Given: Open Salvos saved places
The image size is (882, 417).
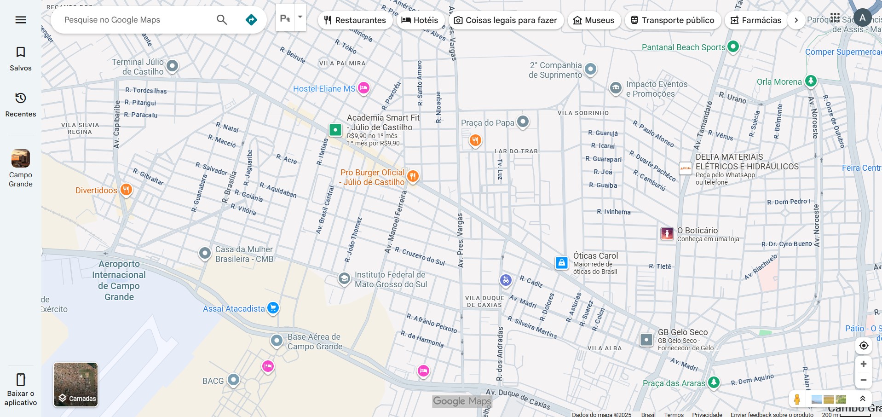Looking at the screenshot, I should (21, 58).
